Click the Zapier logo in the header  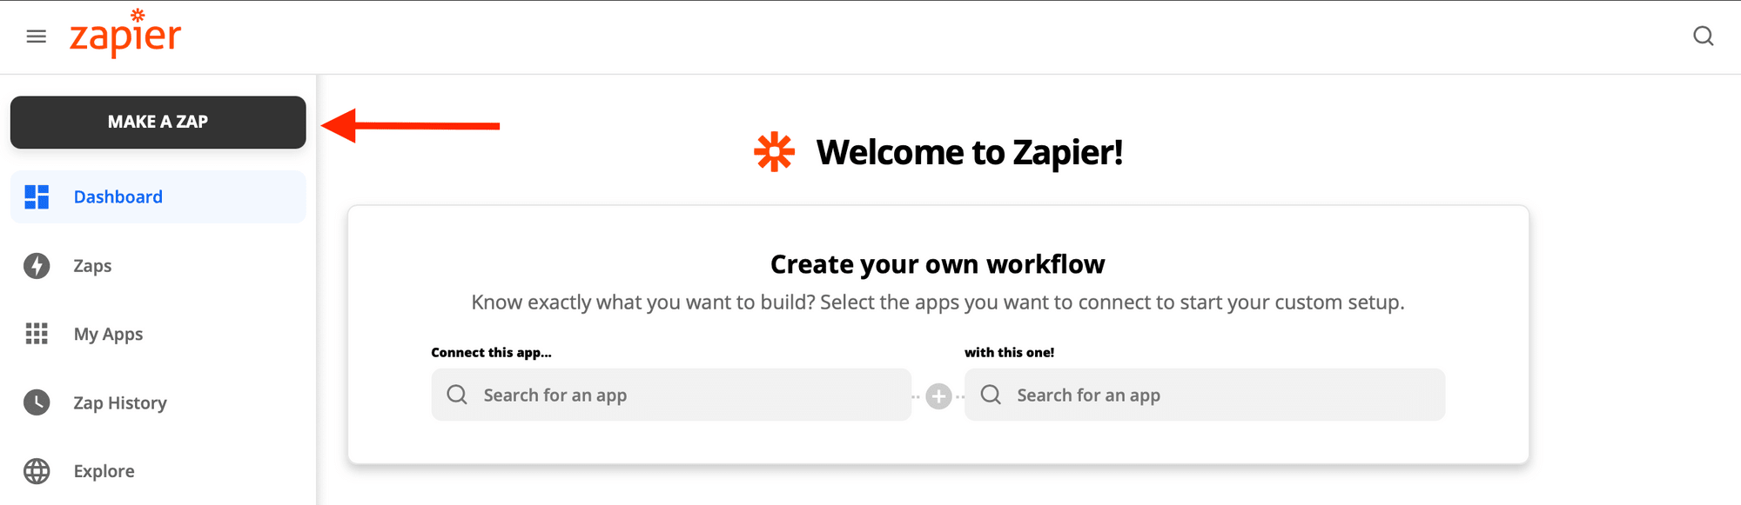[125, 35]
